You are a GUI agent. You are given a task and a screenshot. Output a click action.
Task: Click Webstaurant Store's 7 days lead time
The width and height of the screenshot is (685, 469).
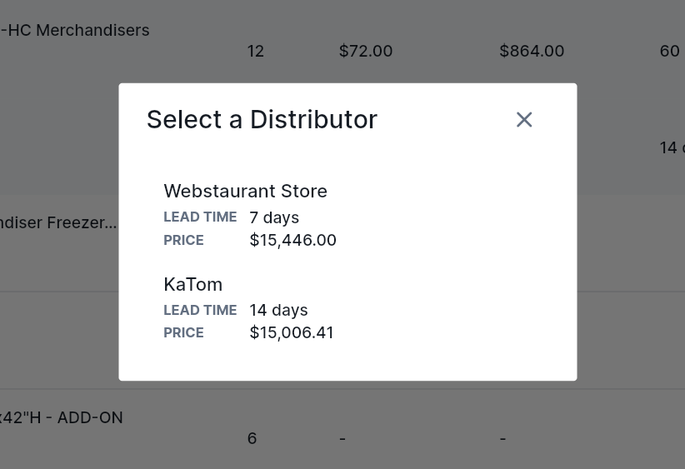[274, 217]
